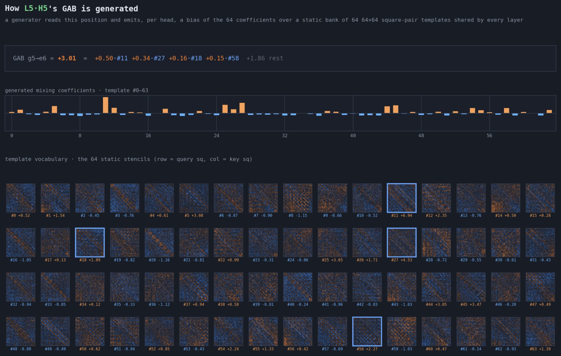Click the "+0.16·#18" formula term
The width and height of the screenshot is (561, 356).
coord(185,58)
